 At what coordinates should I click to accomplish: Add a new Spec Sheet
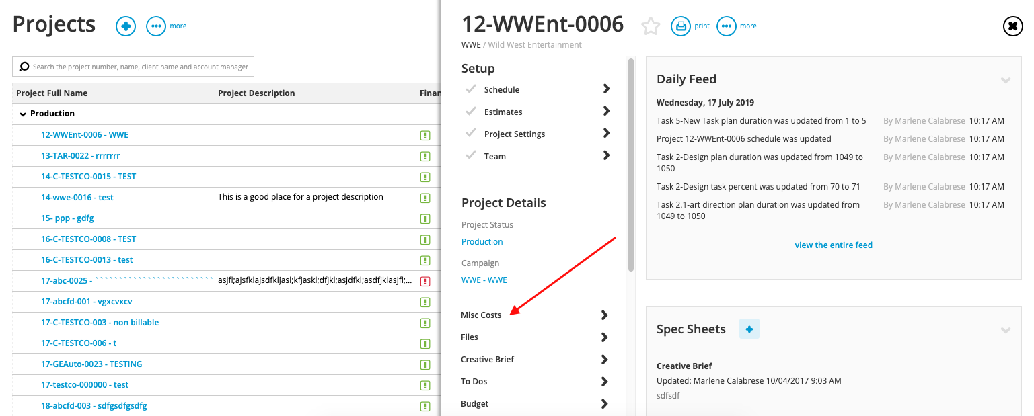tap(749, 329)
